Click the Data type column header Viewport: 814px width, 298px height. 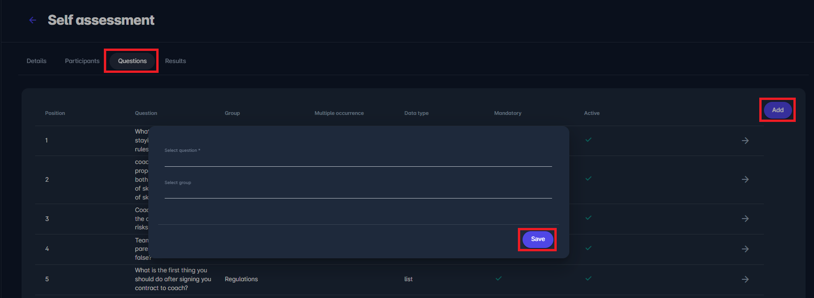coord(416,113)
